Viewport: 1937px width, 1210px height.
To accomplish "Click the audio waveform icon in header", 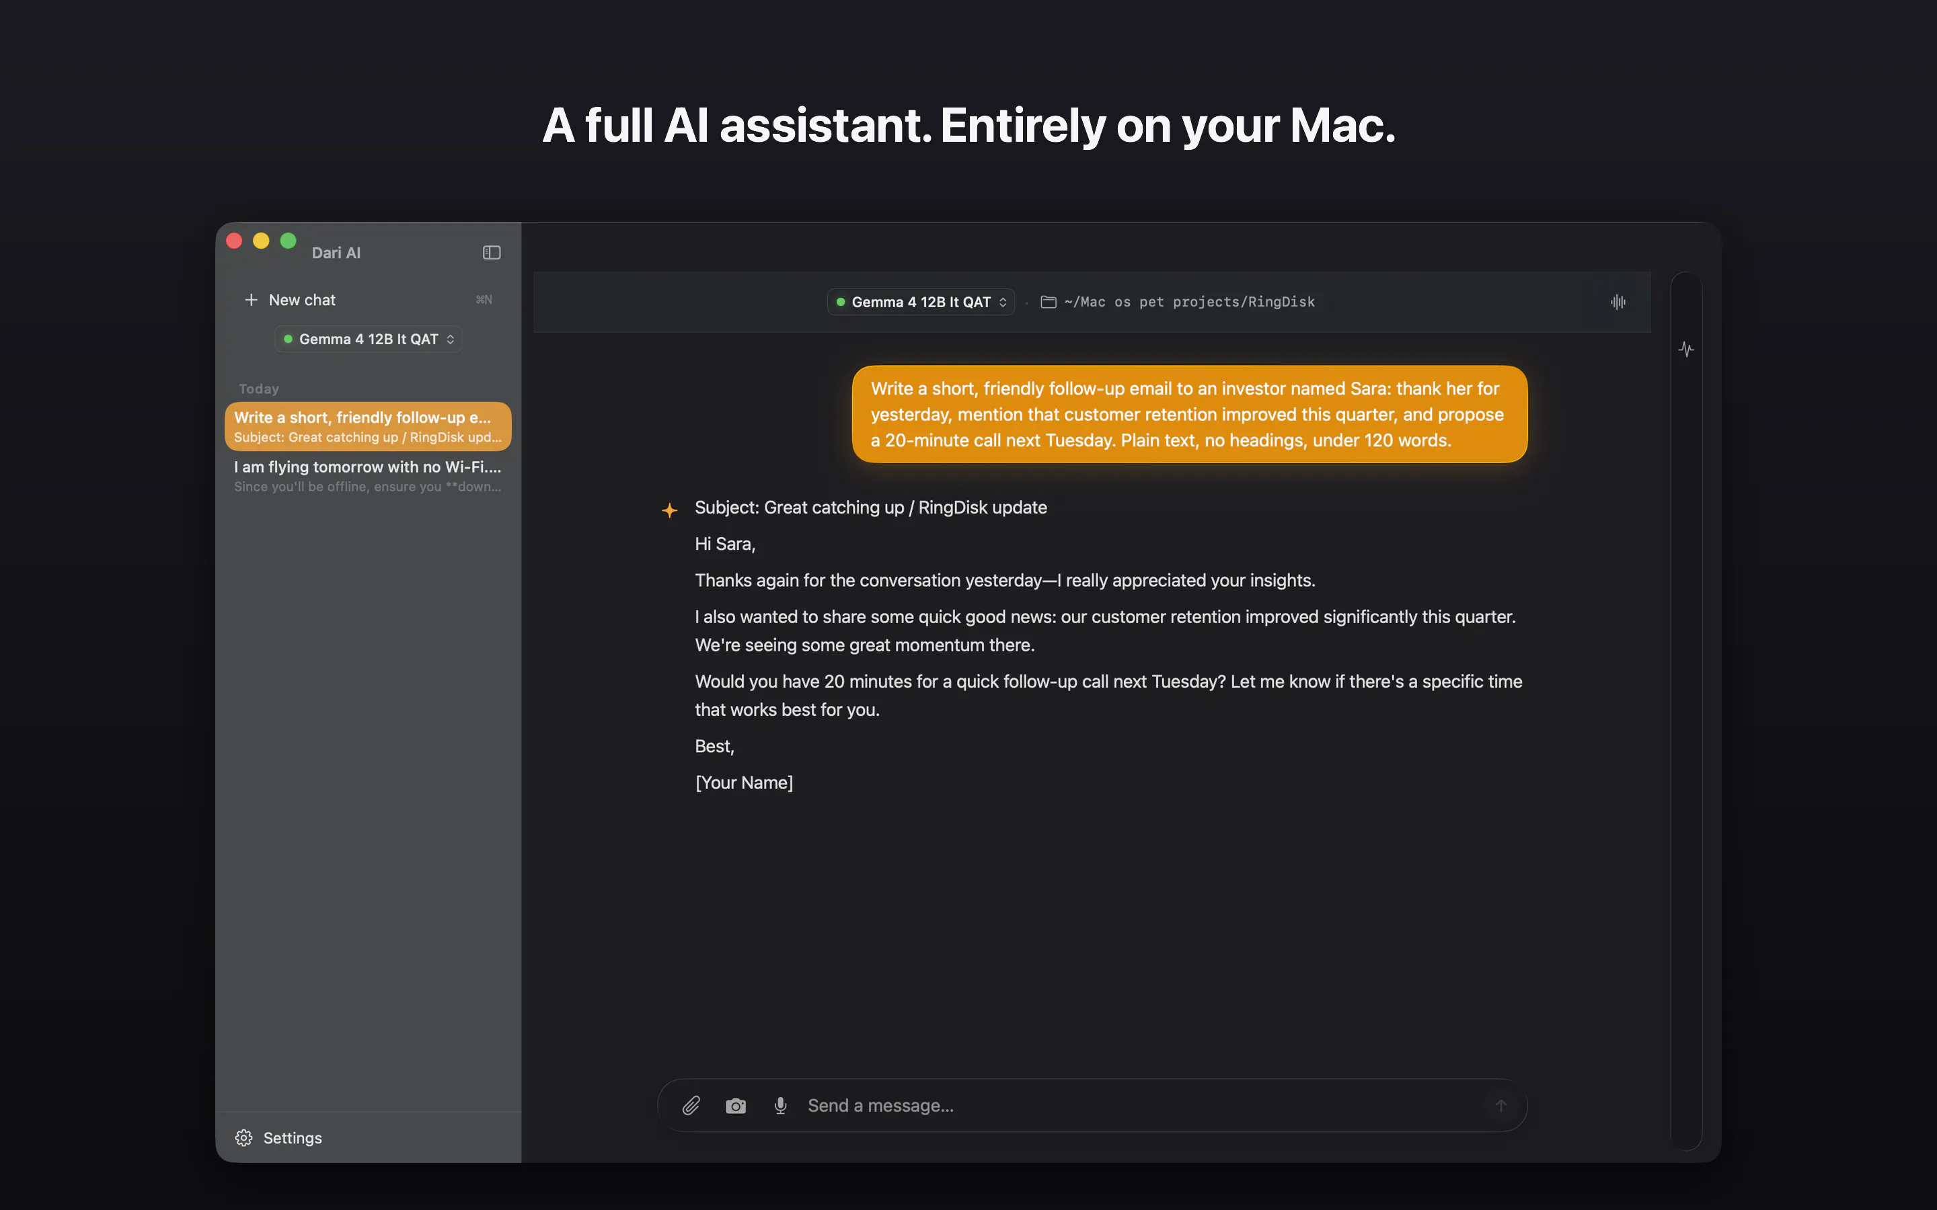I will click(x=1618, y=302).
